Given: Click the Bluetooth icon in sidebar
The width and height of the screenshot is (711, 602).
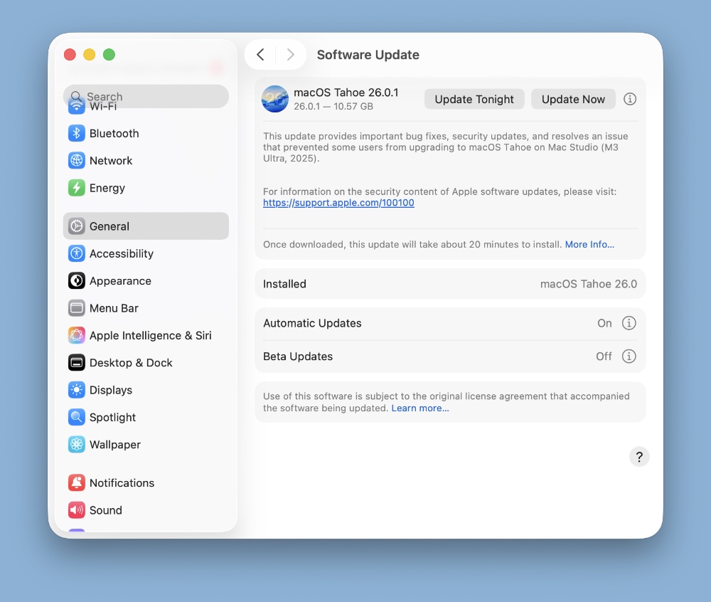Looking at the screenshot, I should (x=76, y=134).
